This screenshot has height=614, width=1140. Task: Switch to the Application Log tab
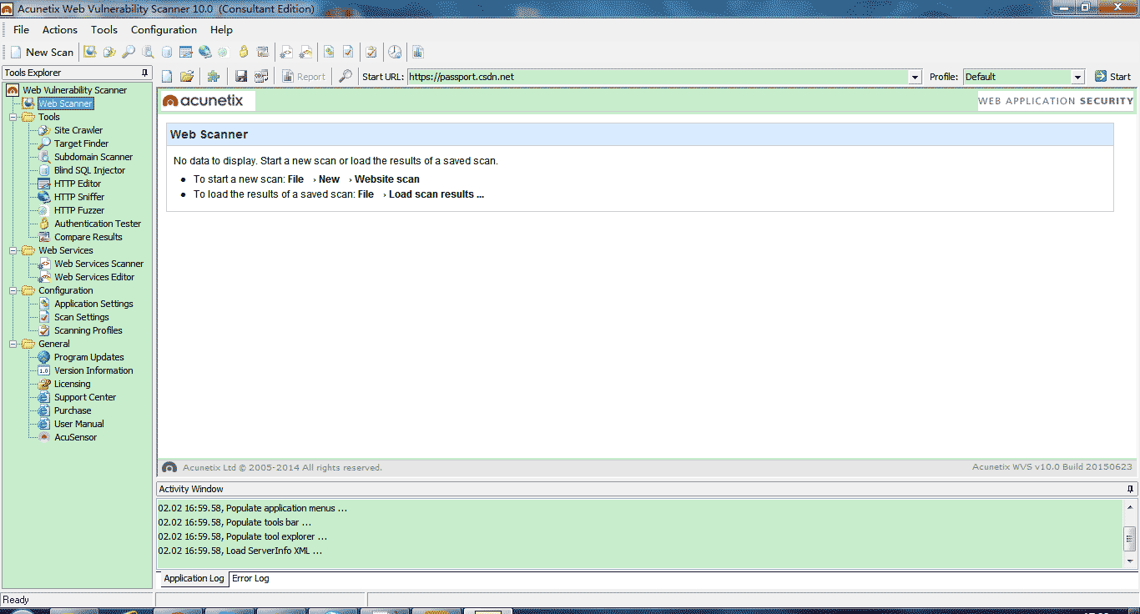coord(194,578)
